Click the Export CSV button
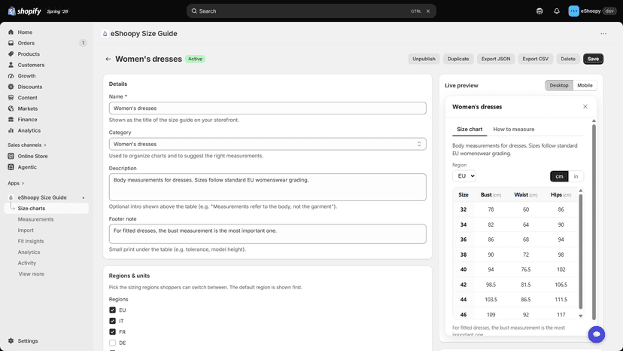This screenshot has height=351, width=623. pos(535,59)
